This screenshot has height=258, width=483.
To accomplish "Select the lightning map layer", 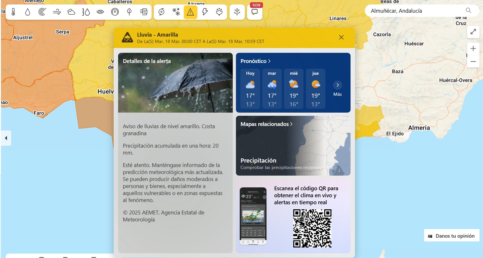I will 205,12.
